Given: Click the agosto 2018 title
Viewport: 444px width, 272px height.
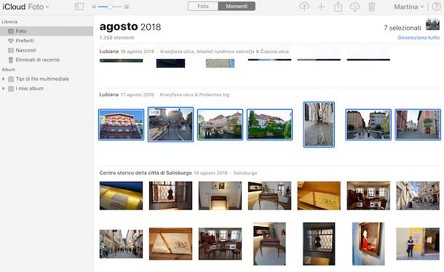Looking at the screenshot, I should (x=130, y=27).
